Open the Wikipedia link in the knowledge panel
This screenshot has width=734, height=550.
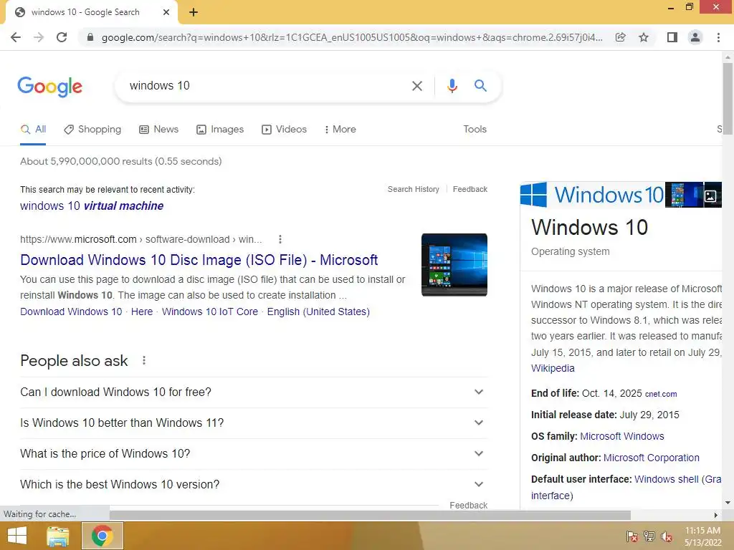point(553,368)
